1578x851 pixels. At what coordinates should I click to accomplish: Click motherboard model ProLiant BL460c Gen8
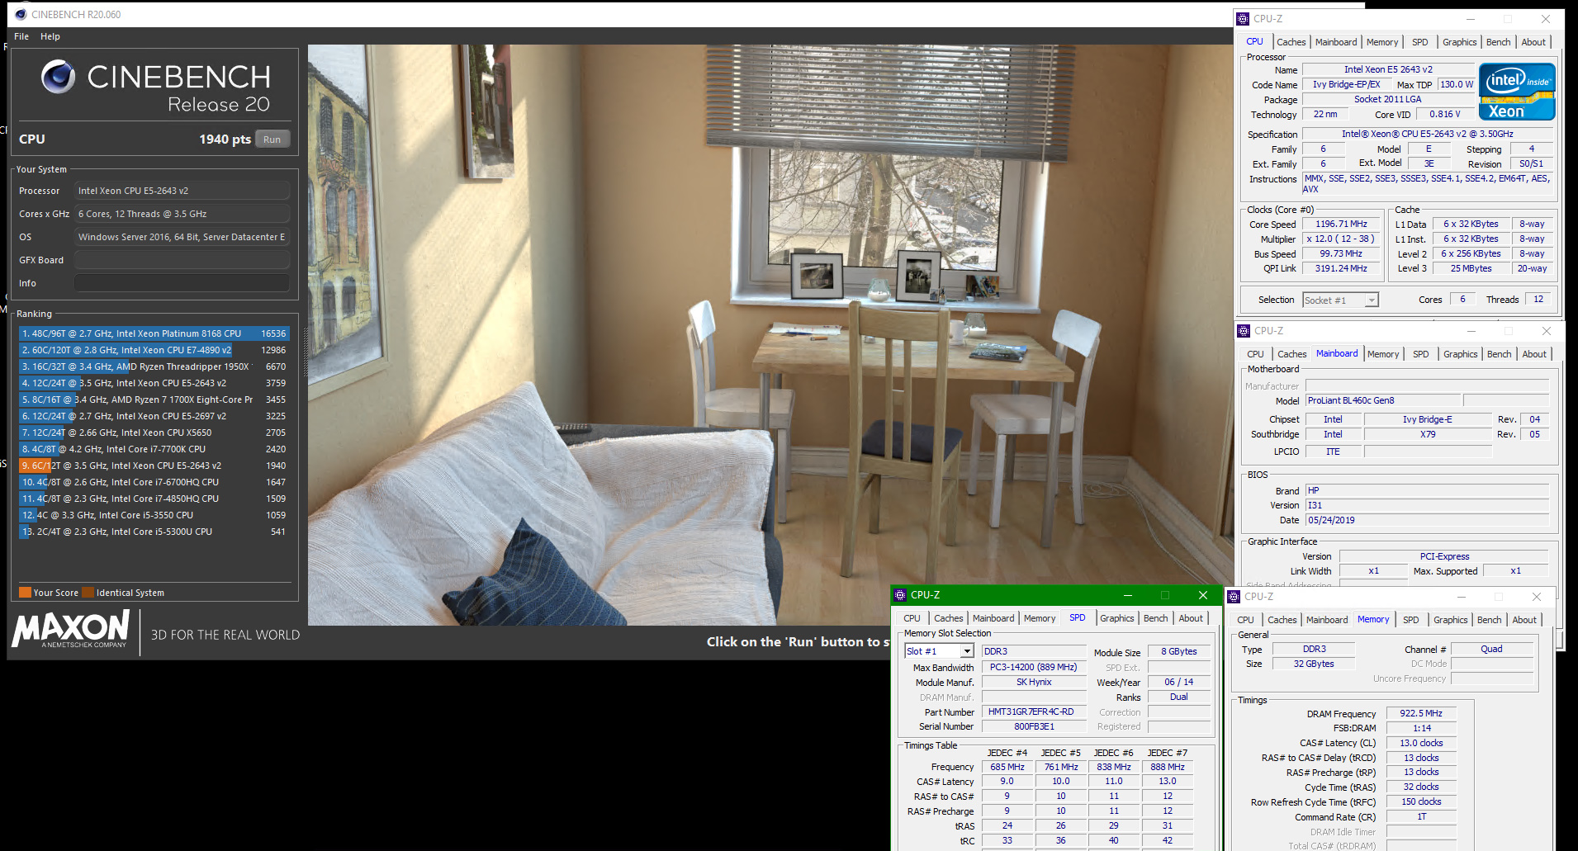tap(1384, 400)
